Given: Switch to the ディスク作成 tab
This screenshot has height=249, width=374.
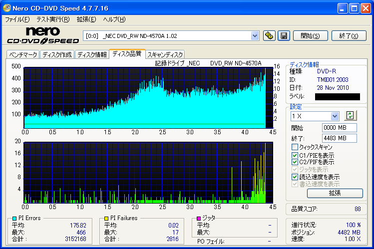Looking at the screenshot, I should (57, 54).
